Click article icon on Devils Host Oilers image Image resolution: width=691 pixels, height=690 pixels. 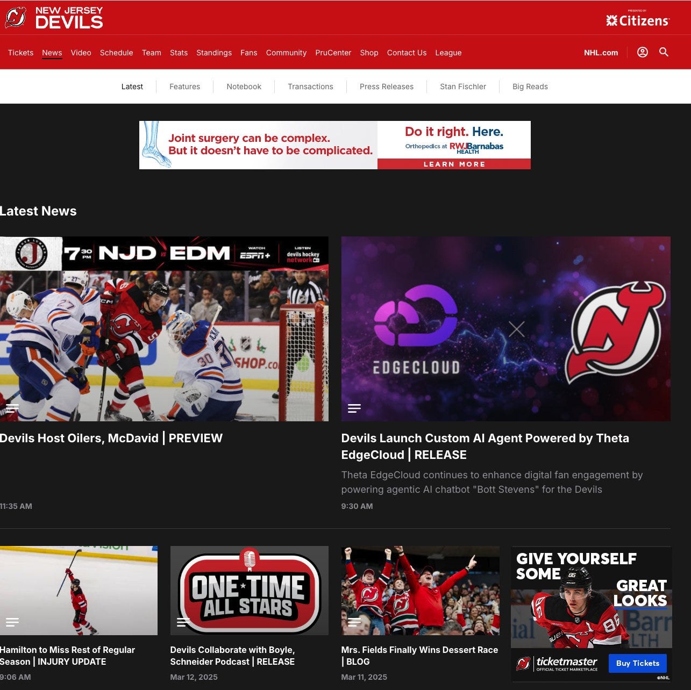click(12, 408)
